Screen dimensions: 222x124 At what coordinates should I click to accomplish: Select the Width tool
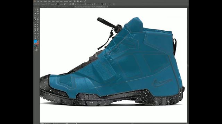pos(35,24)
